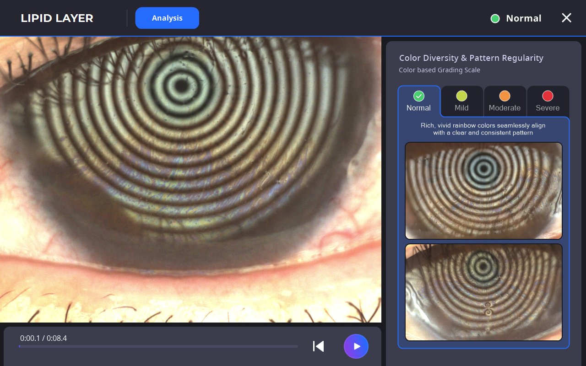Click the orange Moderate grade circle
The image size is (586, 366).
(505, 96)
